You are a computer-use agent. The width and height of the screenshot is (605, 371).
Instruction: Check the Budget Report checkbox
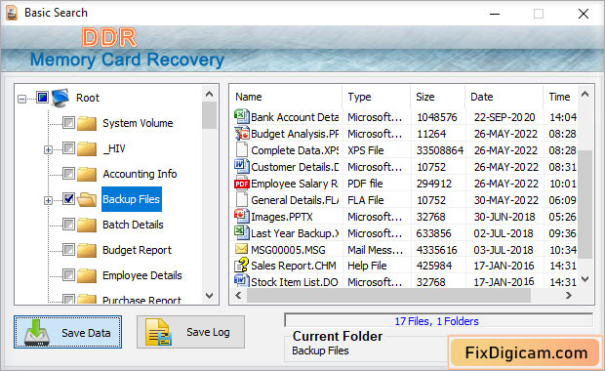point(68,250)
